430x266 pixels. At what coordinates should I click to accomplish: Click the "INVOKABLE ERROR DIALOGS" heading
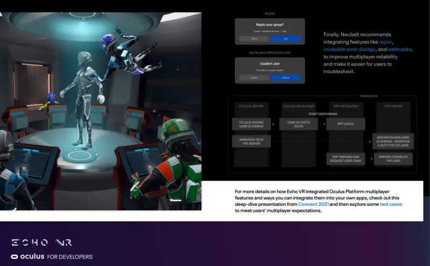point(270,53)
